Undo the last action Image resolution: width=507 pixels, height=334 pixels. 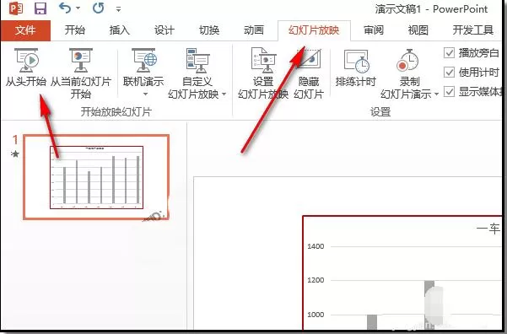coord(65,8)
